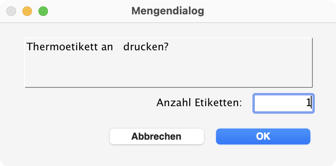This screenshot has width=336, height=166.
Task: Click the white Abbrechen button
Action: pos(156,136)
